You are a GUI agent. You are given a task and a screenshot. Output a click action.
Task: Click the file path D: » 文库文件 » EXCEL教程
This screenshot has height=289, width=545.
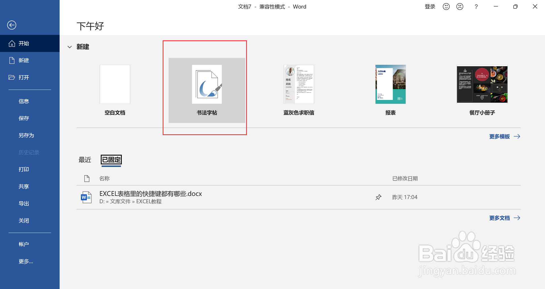(x=131, y=202)
